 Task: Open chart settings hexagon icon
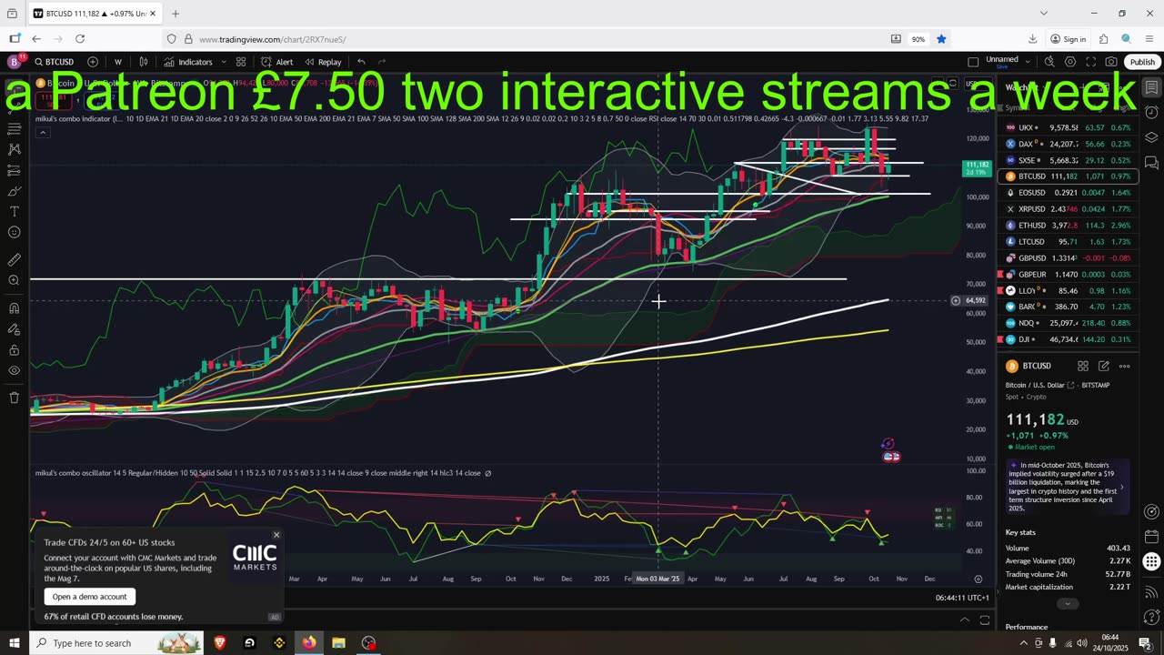tap(1070, 62)
